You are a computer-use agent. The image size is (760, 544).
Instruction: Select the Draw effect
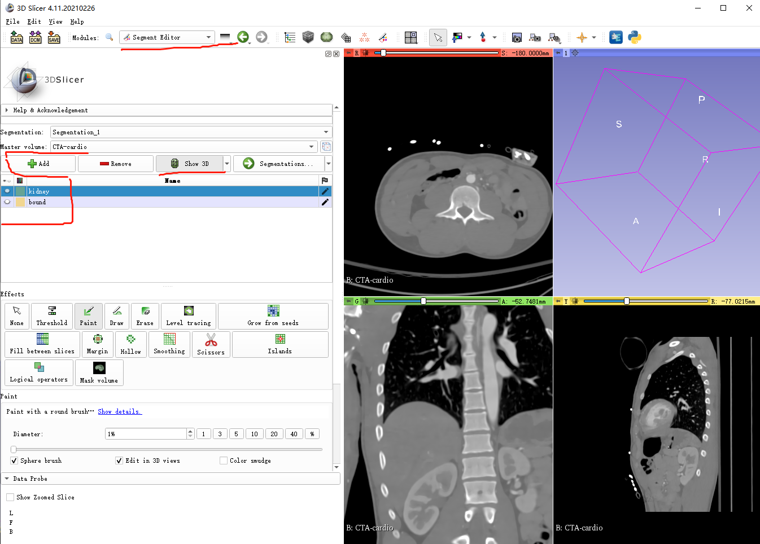coord(117,316)
